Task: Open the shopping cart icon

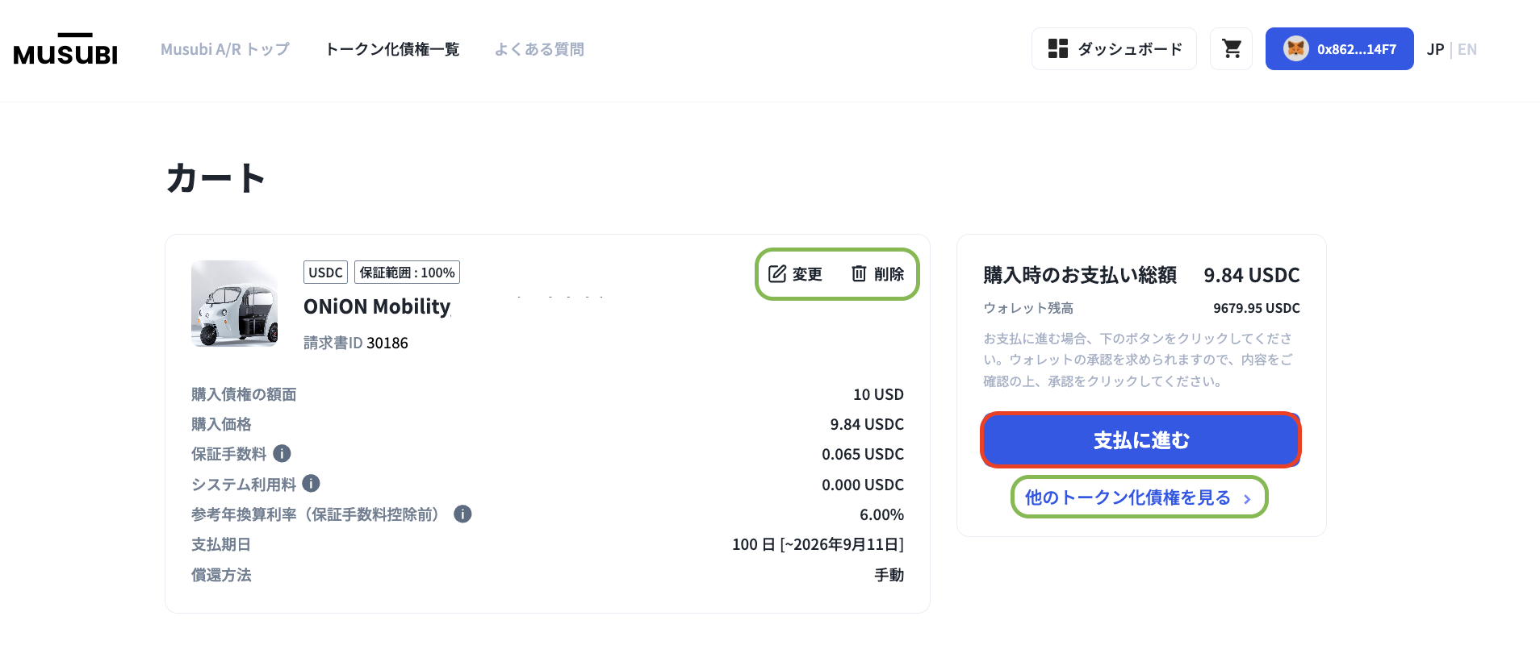Action: click(x=1231, y=49)
